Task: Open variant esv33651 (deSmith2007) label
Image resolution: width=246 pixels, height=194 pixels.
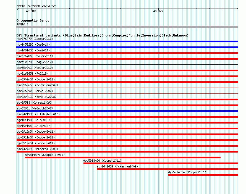Action: (35, 108)
